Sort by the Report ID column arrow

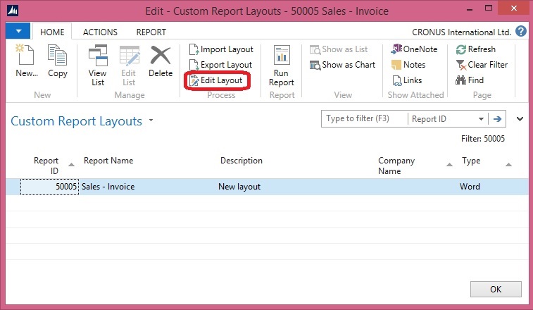coord(71,165)
